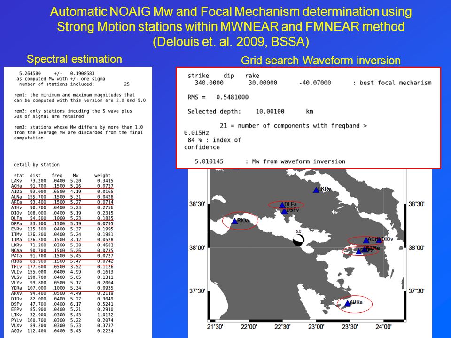The width and height of the screenshot is (451, 338).
Task: Click the DSFv station triangle on the map
Action: tap(284, 211)
